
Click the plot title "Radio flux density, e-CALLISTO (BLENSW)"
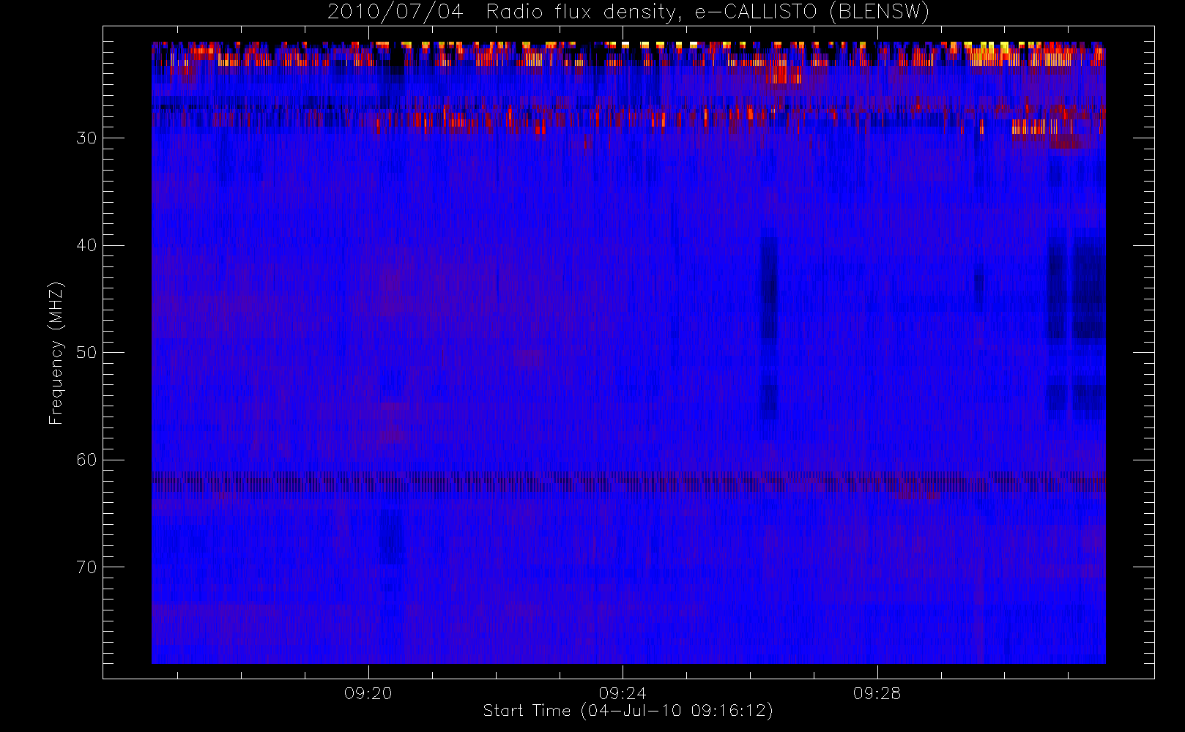tap(707, 12)
